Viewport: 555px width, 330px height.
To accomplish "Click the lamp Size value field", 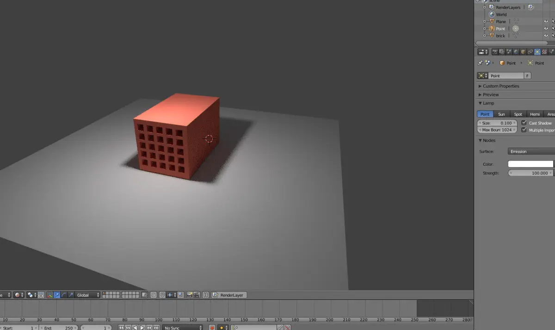I will (497, 123).
